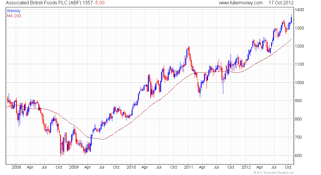Image resolution: width=321 pixels, height=175 pixels.
Task: Click the 'Stockcube Research Ltd' copyright text
Action: point(273,173)
